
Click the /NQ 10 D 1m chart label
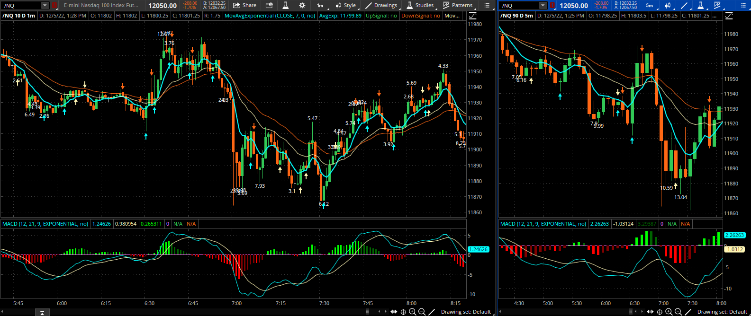(x=19, y=16)
